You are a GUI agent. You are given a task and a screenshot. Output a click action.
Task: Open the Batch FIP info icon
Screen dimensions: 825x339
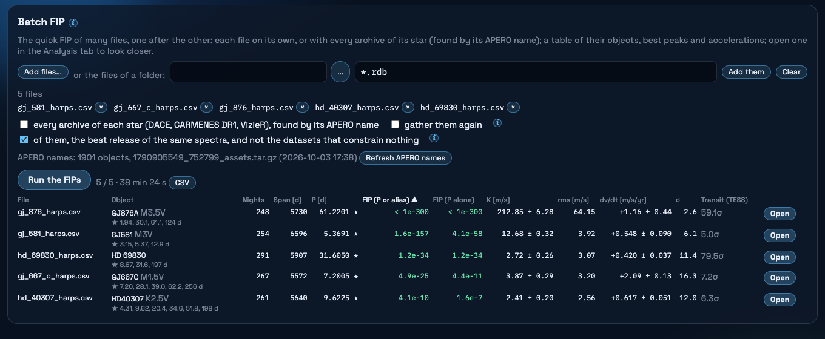coord(73,23)
